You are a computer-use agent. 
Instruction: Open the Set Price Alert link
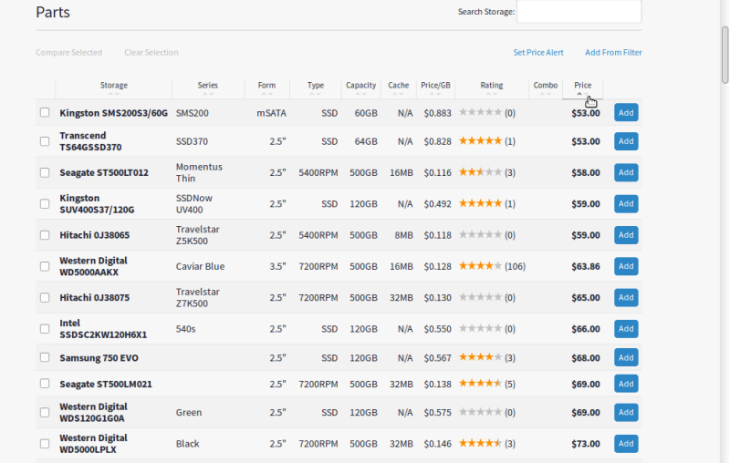(x=538, y=53)
